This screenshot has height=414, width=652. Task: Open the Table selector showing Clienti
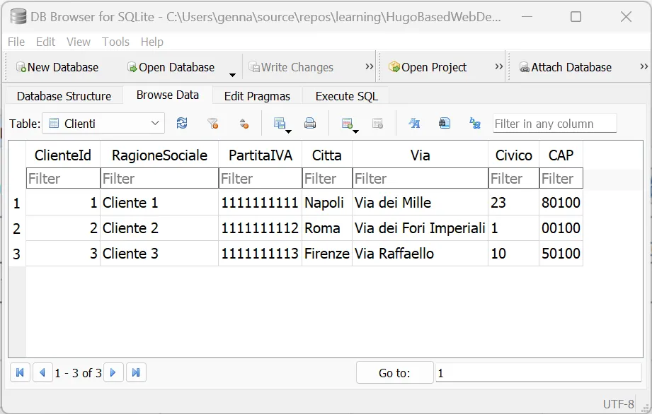click(x=103, y=123)
